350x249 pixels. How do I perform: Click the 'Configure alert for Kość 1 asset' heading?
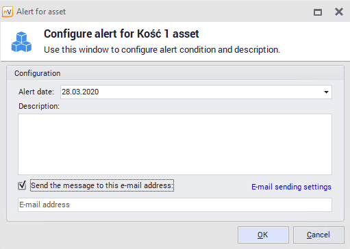121,34
